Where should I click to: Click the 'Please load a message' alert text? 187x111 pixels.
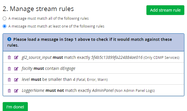(x=89, y=42)
